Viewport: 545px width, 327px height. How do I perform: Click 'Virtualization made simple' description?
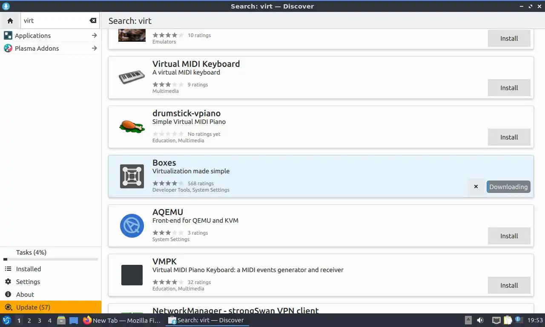click(x=191, y=171)
